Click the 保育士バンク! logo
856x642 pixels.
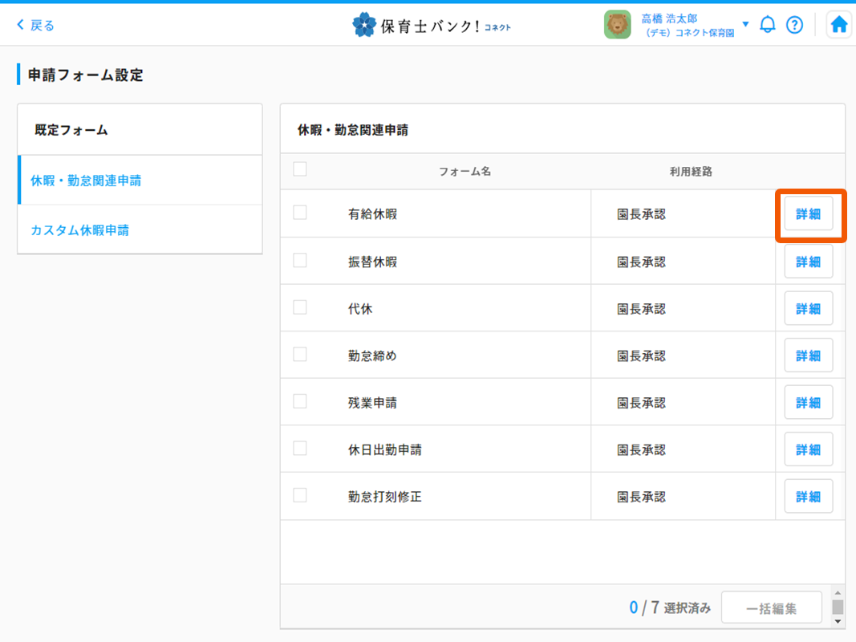point(432,26)
